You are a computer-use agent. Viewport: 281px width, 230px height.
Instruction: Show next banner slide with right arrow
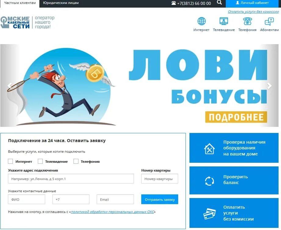click(x=269, y=86)
